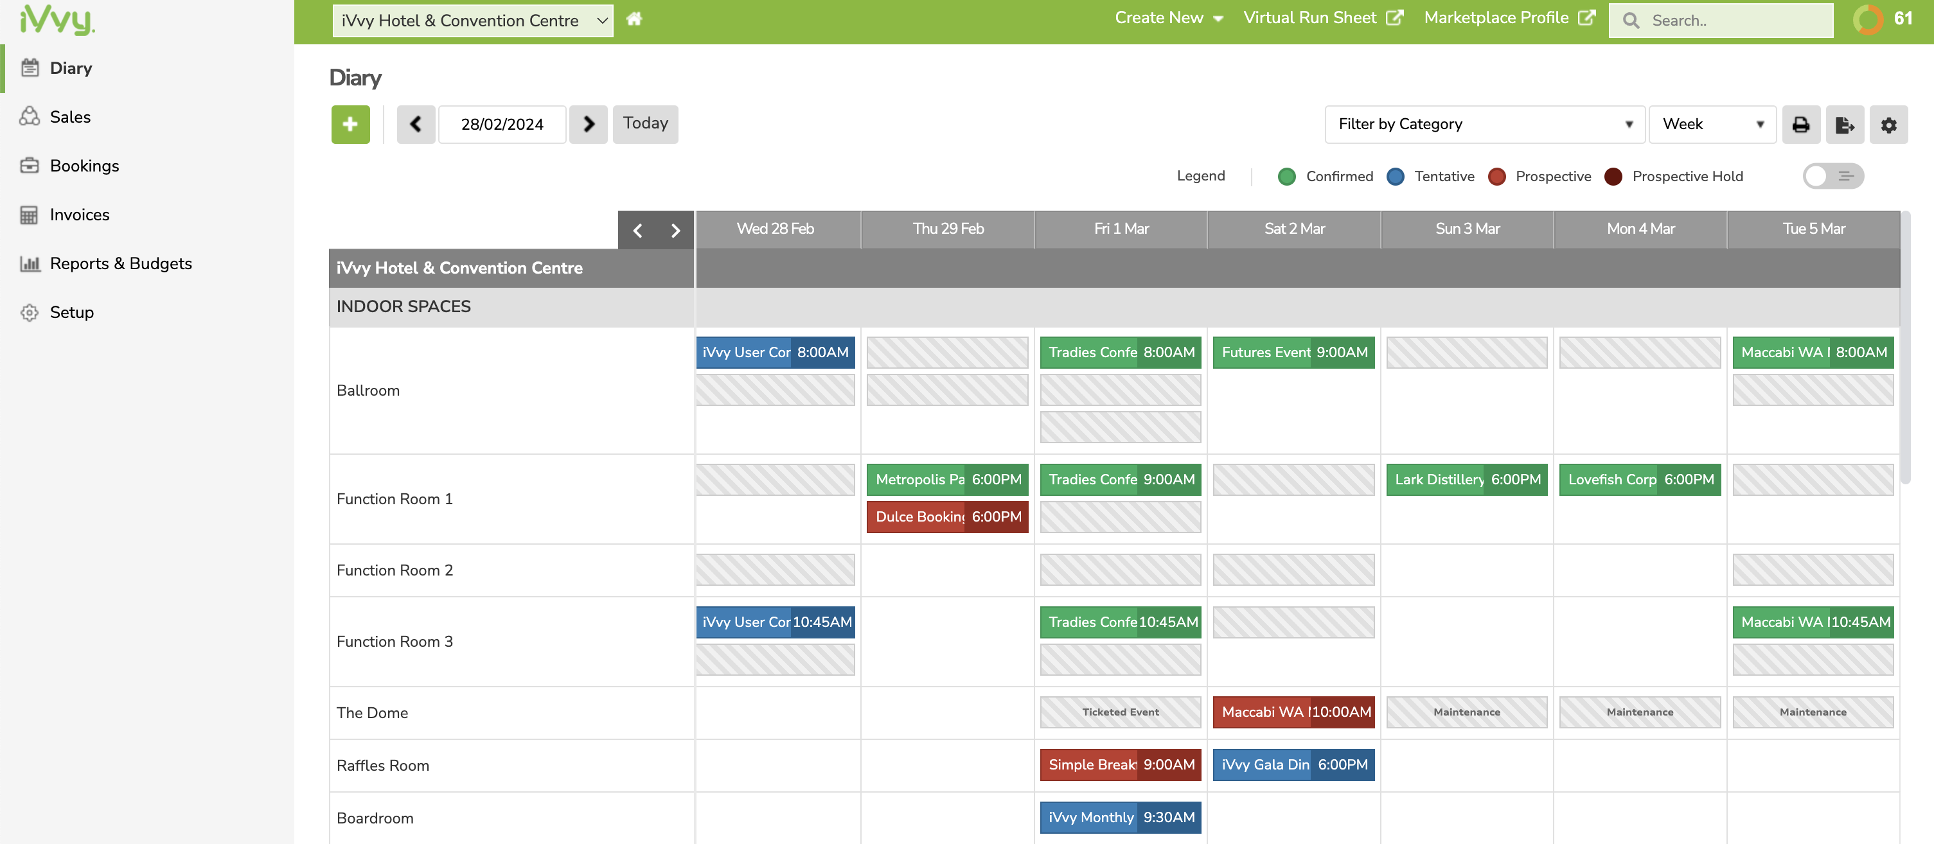1934x844 pixels.
Task: Open the Bookings section
Action: (x=84, y=165)
